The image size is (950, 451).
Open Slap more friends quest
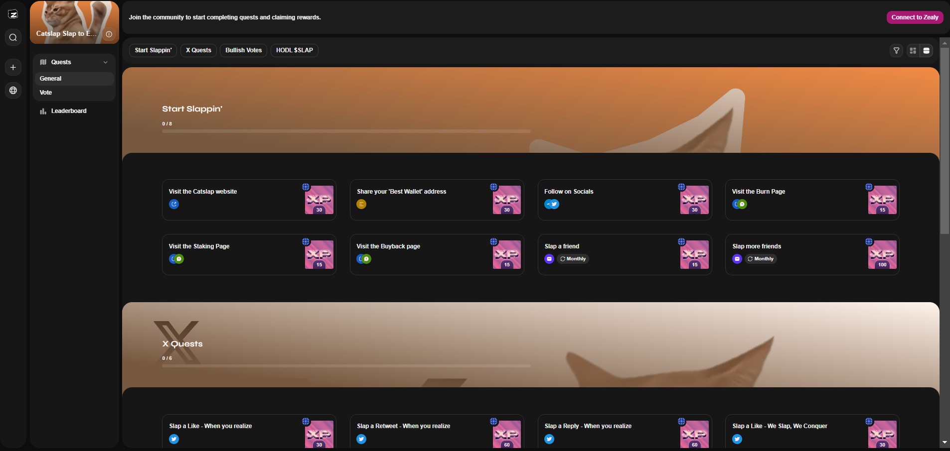point(812,254)
